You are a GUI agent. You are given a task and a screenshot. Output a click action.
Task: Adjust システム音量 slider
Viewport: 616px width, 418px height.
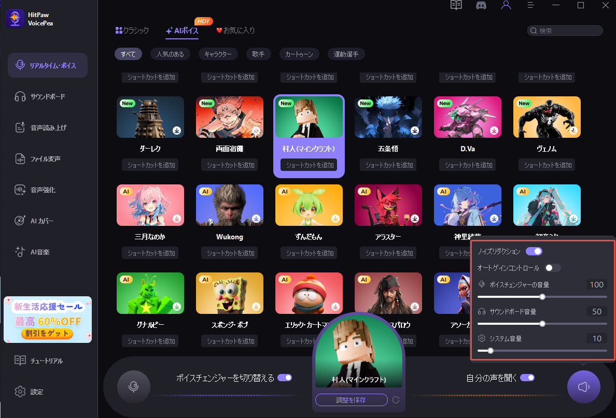pos(542,351)
